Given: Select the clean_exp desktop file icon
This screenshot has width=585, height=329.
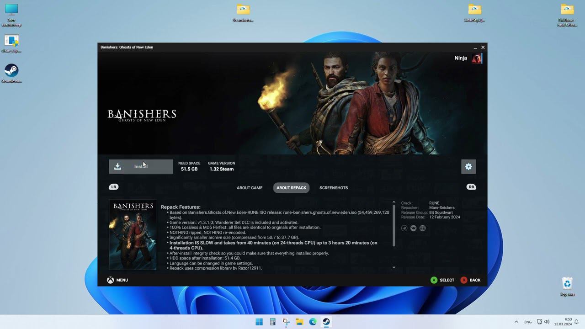Looking at the screenshot, I should [11, 44].
